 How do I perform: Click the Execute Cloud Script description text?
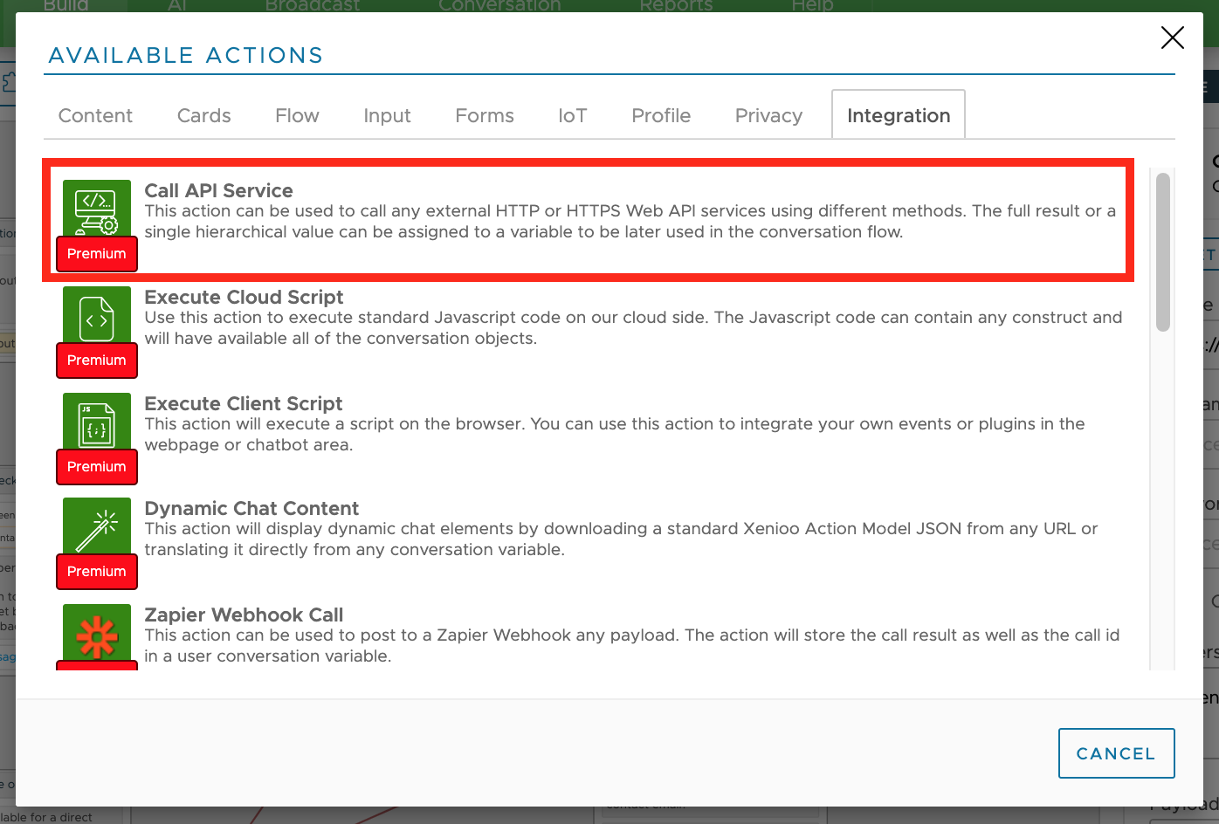(x=633, y=328)
